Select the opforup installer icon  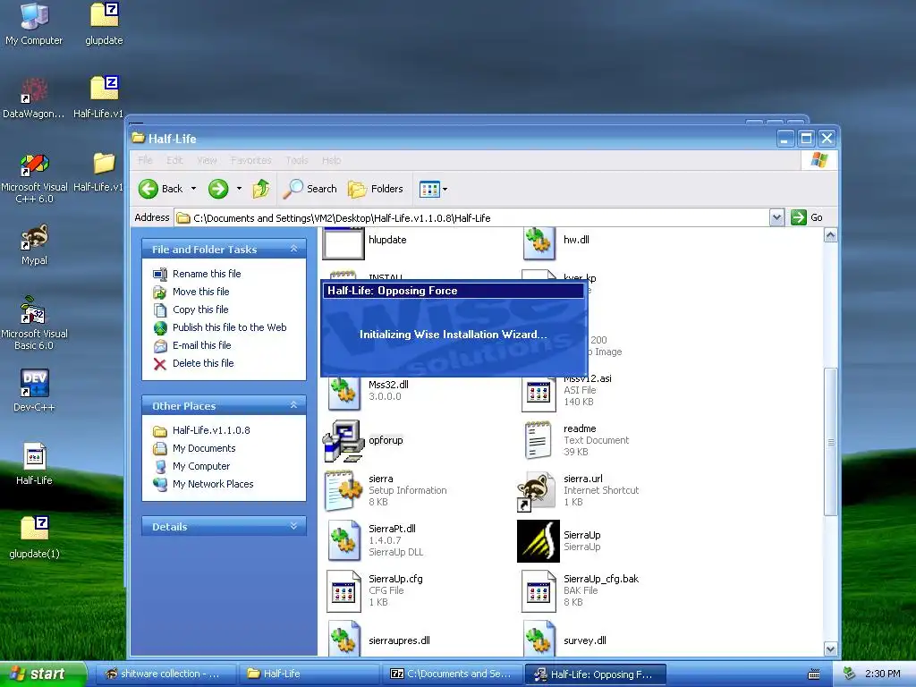343,441
